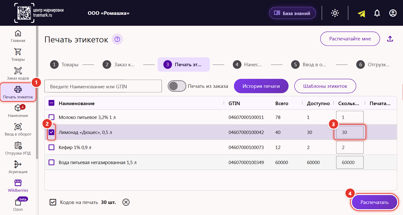This screenshot has height=215, width=403.
Task: Switch the theme with the sun icon
Action: (x=335, y=13)
